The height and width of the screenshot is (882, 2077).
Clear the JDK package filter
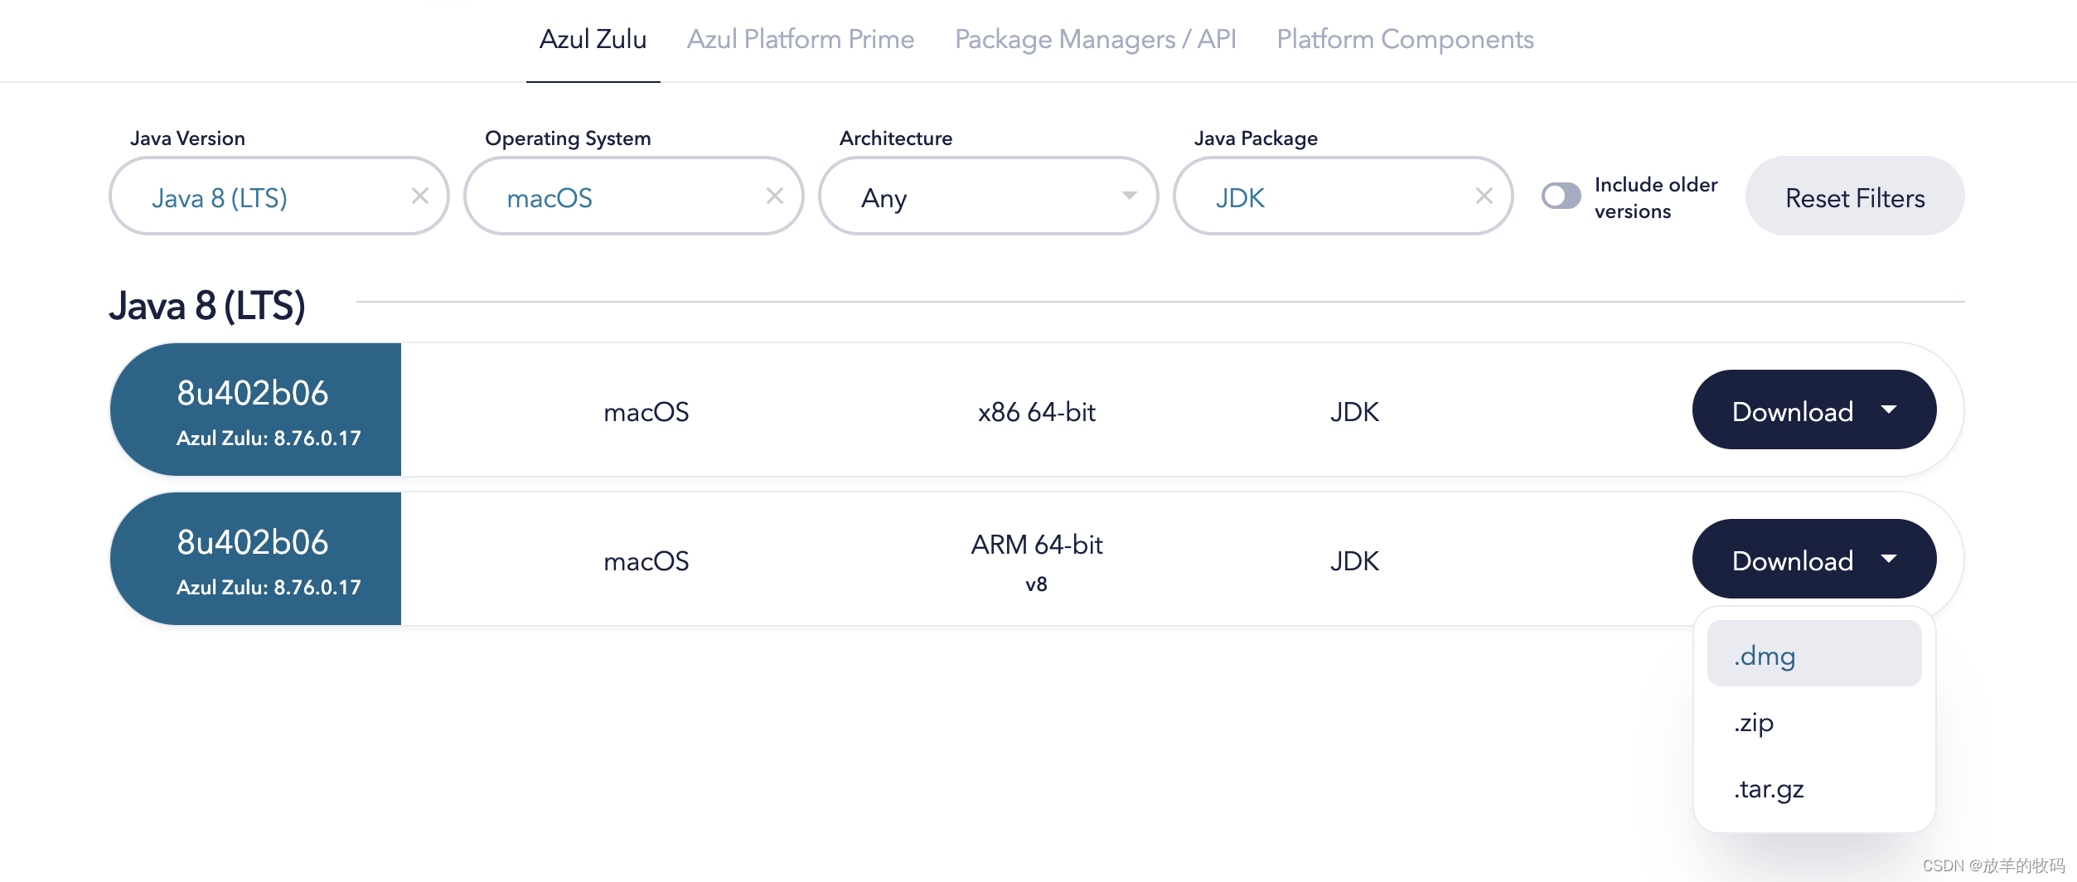click(x=1483, y=196)
